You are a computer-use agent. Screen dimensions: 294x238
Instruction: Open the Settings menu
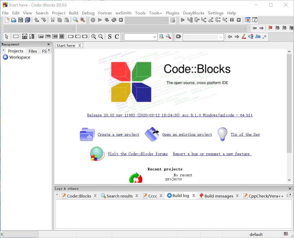[216, 13]
